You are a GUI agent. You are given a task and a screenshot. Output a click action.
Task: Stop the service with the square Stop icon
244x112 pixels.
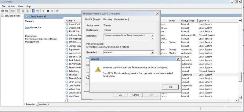click(x=48, y=11)
